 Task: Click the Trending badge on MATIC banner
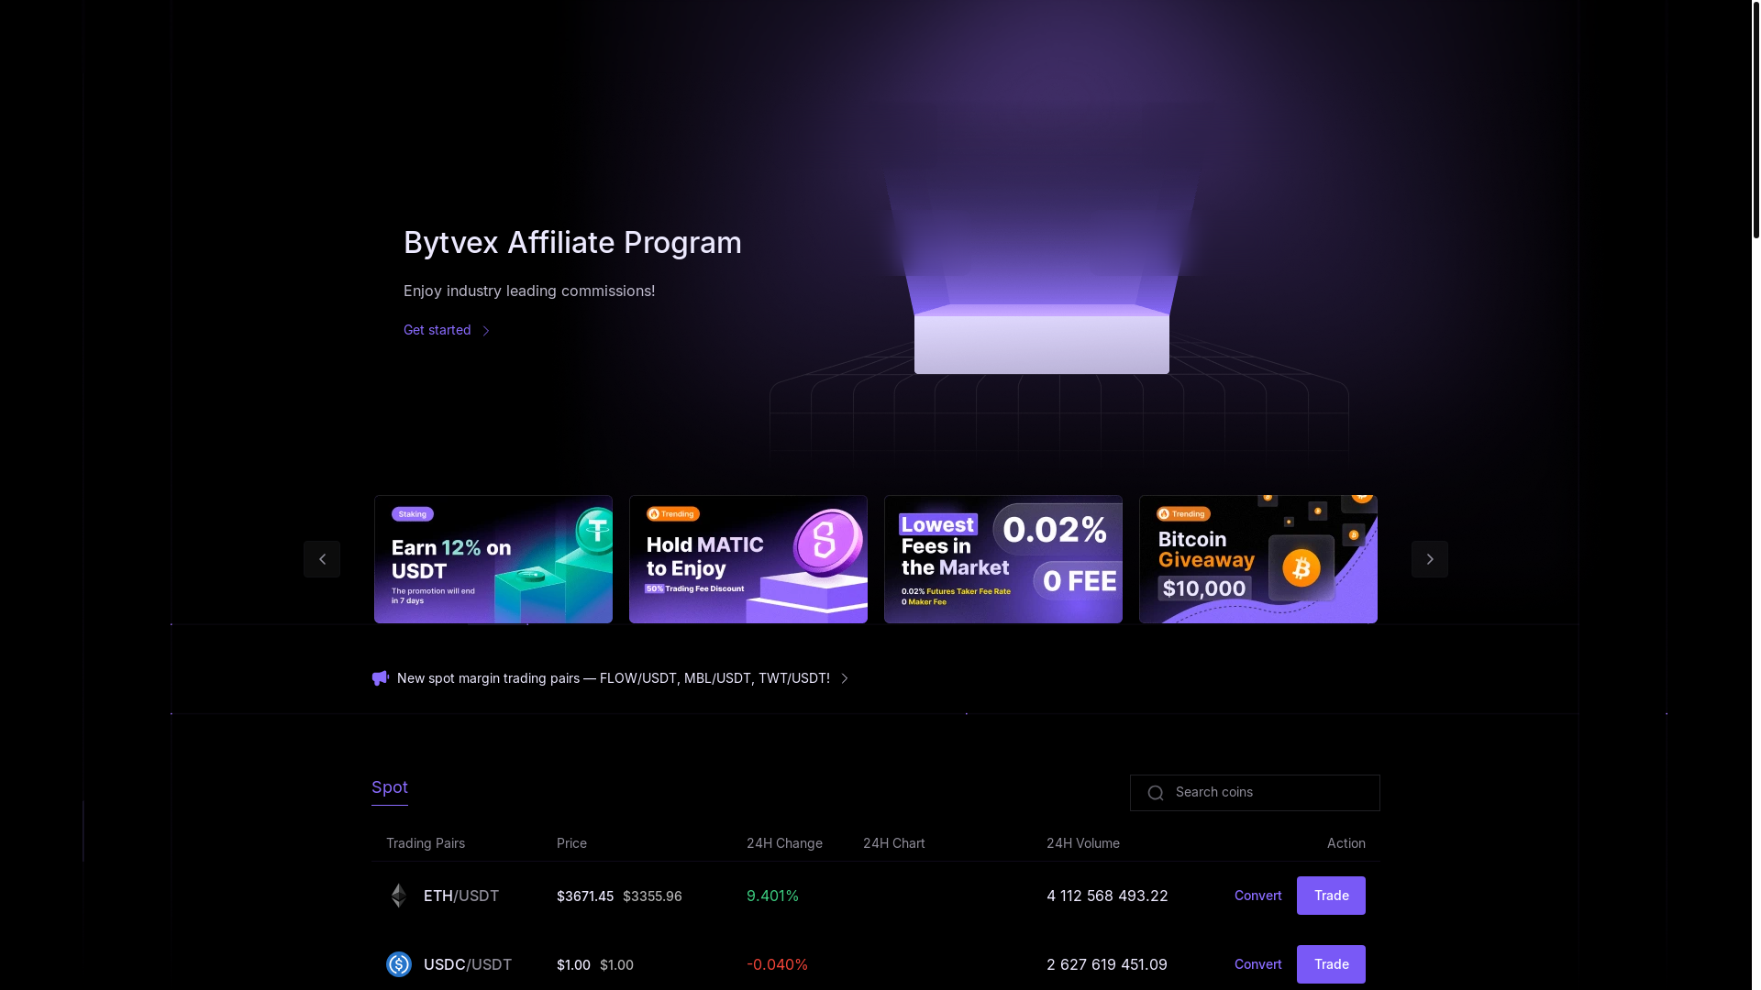tap(673, 514)
